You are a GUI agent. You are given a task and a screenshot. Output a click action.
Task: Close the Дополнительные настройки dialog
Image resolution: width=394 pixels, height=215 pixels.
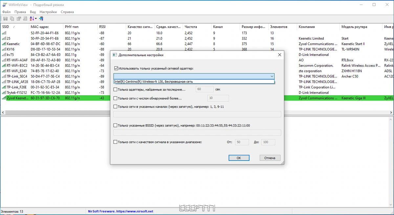[279, 55]
